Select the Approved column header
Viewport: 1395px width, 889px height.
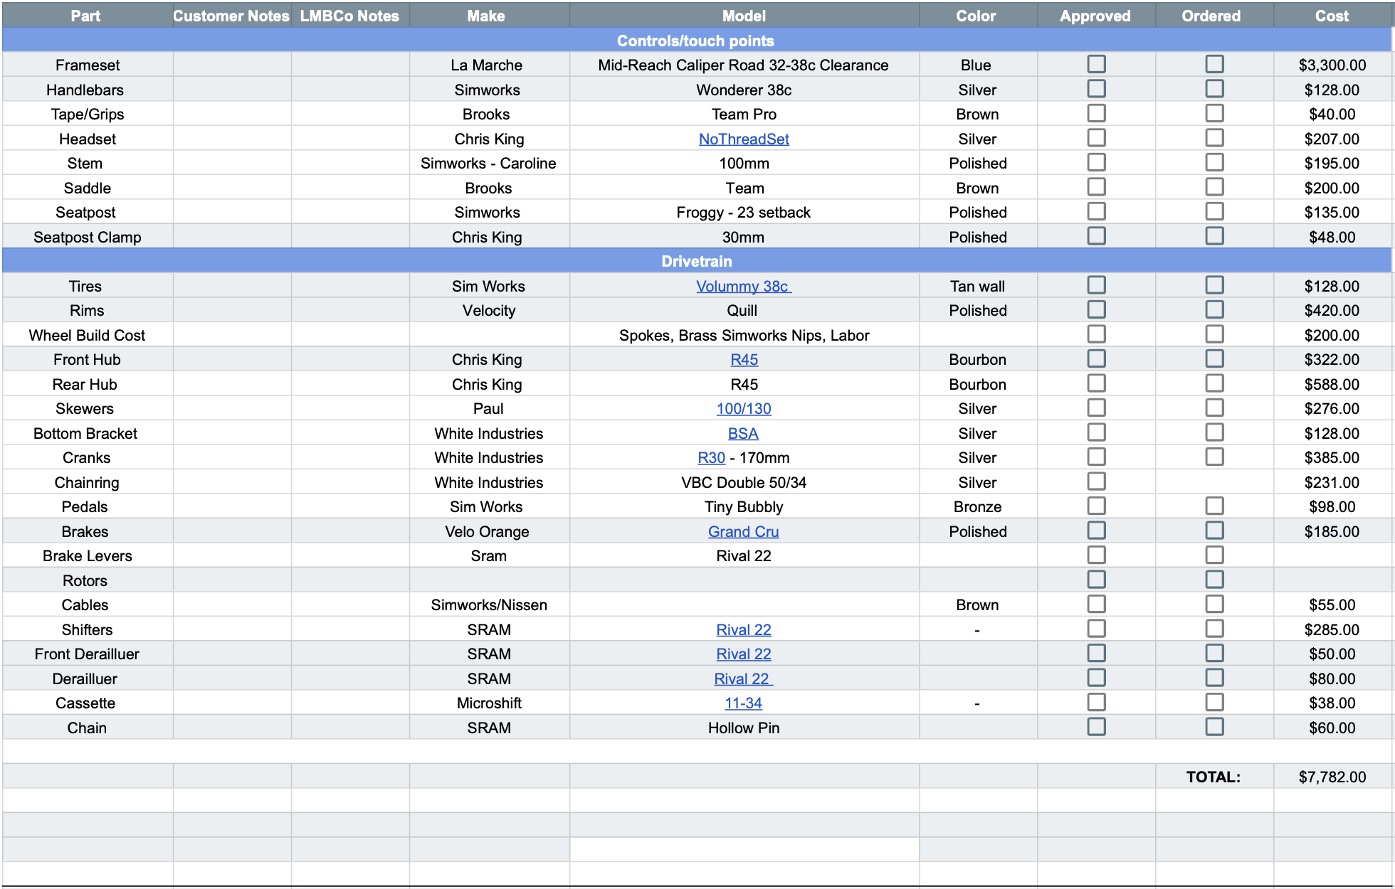coord(1096,16)
